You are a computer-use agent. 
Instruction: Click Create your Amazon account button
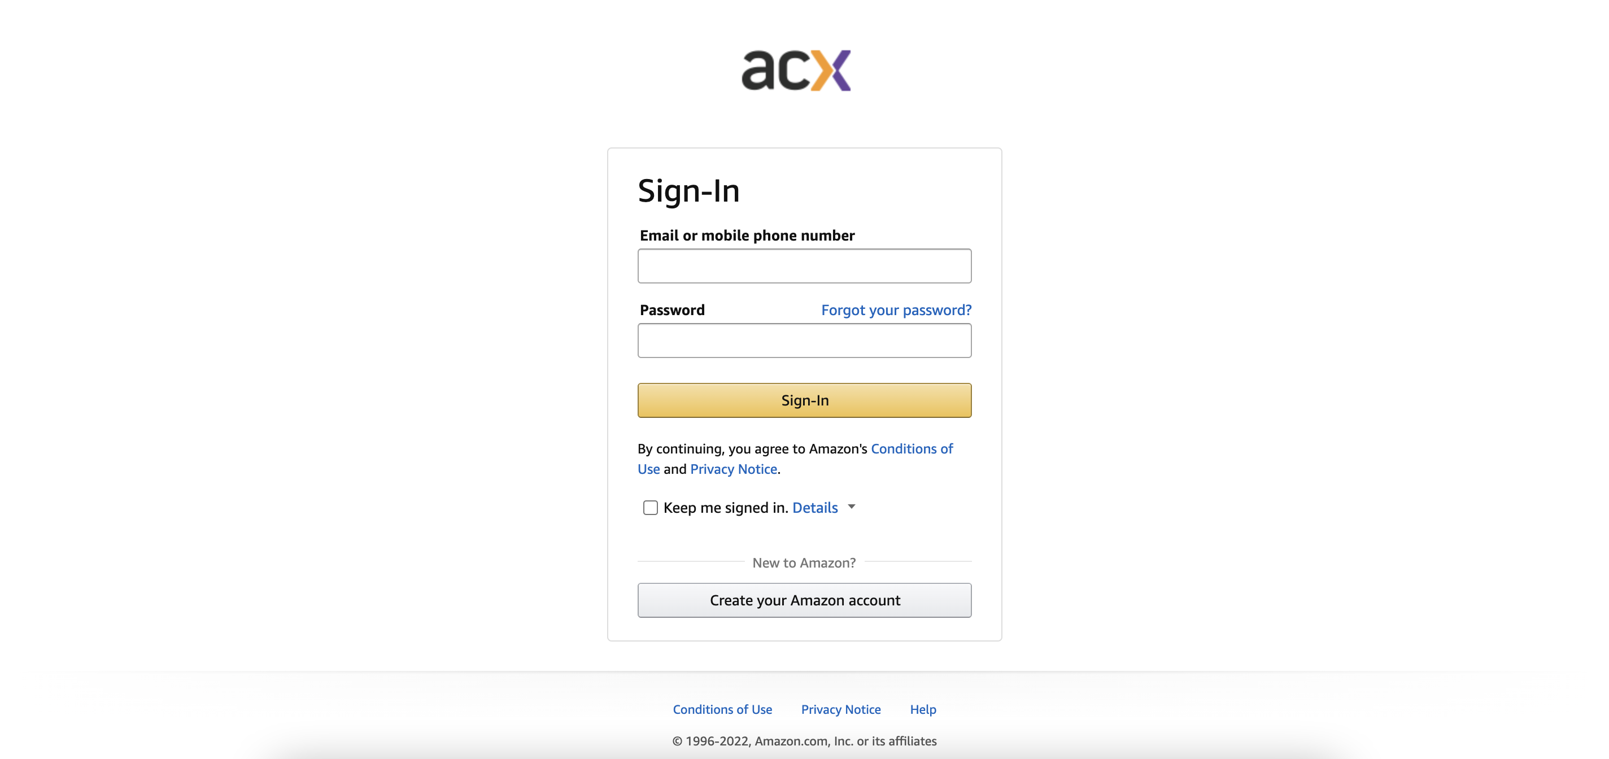[804, 600]
